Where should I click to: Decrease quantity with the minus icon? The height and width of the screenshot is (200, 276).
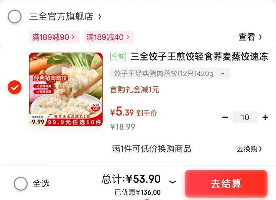(225, 117)
